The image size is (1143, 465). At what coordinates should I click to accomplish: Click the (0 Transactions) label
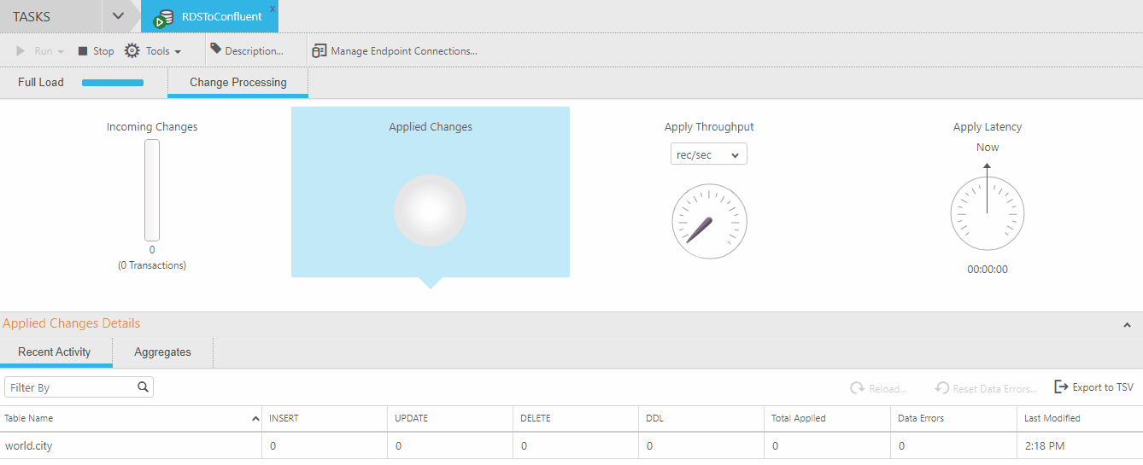(152, 265)
